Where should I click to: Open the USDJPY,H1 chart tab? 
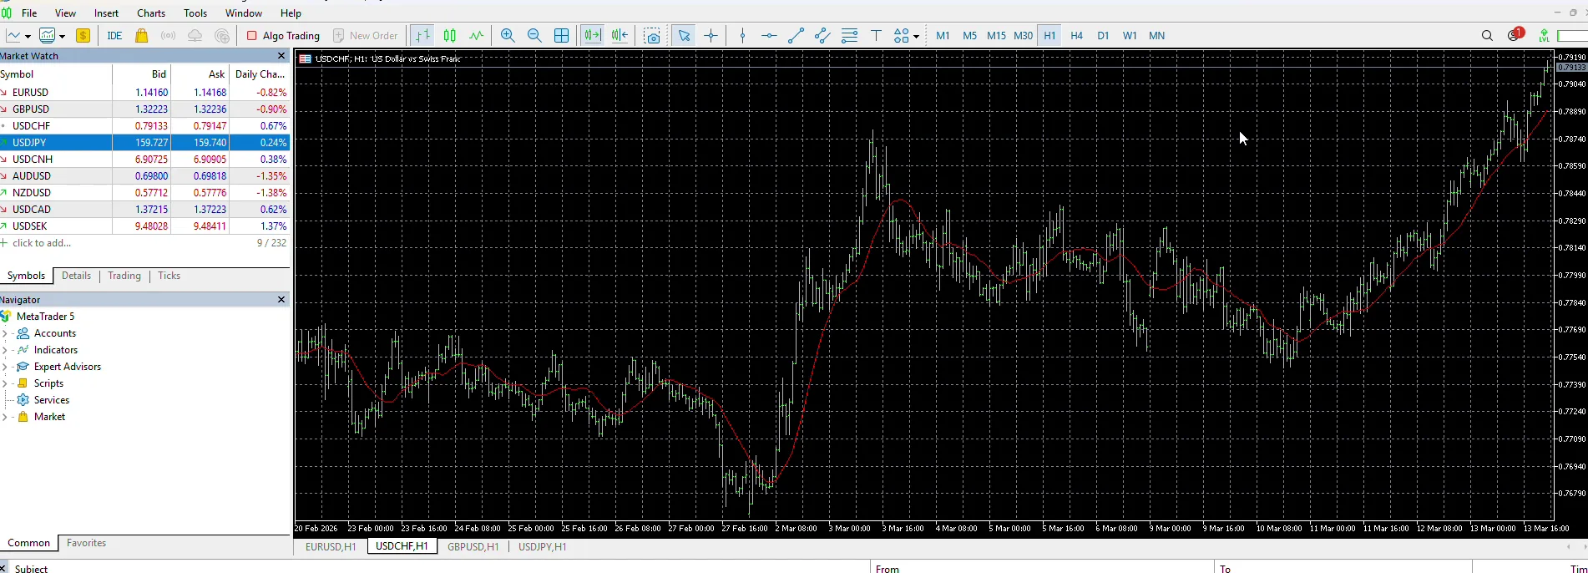[542, 547]
